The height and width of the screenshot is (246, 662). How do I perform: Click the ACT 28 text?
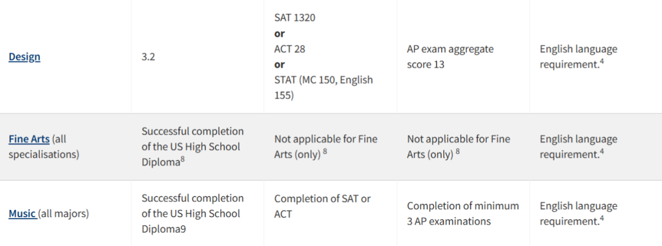click(x=289, y=49)
